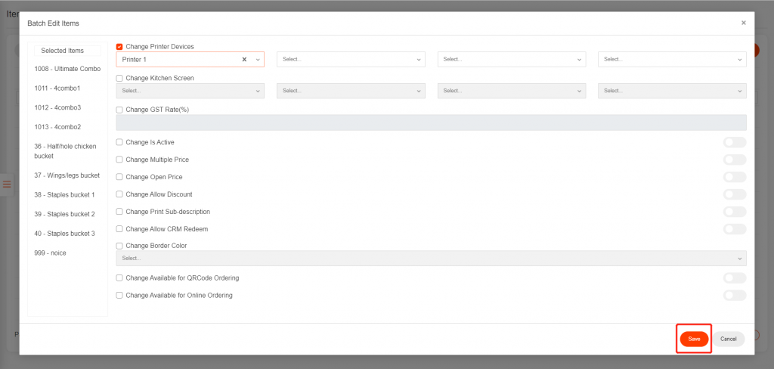Open the fourth printer device dropdown

click(x=671, y=59)
